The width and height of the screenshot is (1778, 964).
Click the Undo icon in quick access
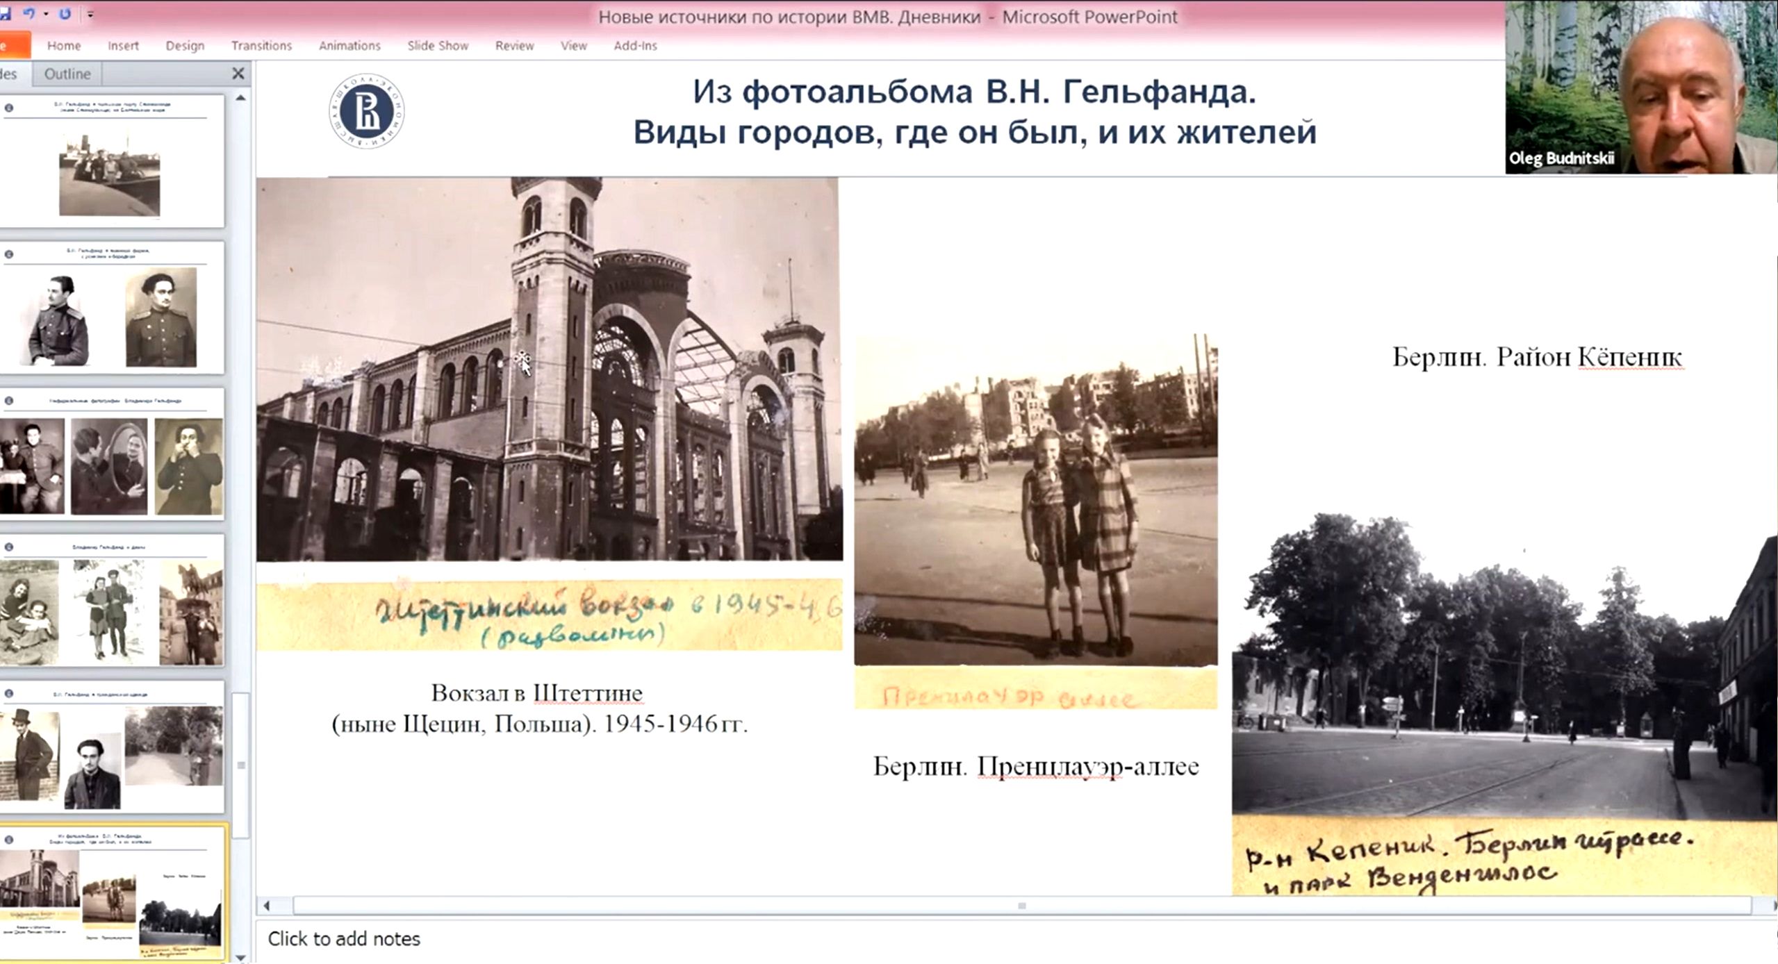click(x=28, y=13)
